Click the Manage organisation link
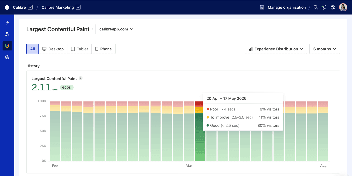Viewport: 352px width, 176px height. coord(286,7)
